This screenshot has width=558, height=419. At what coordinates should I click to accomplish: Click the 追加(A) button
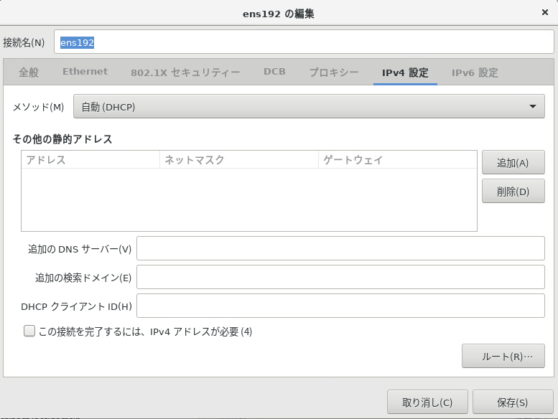(513, 162)
